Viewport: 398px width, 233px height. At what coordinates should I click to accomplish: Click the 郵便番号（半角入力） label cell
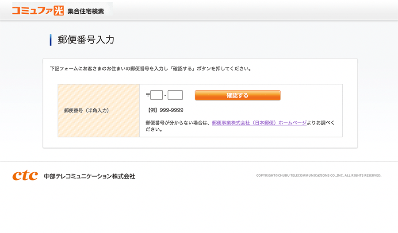coord(86,110)
